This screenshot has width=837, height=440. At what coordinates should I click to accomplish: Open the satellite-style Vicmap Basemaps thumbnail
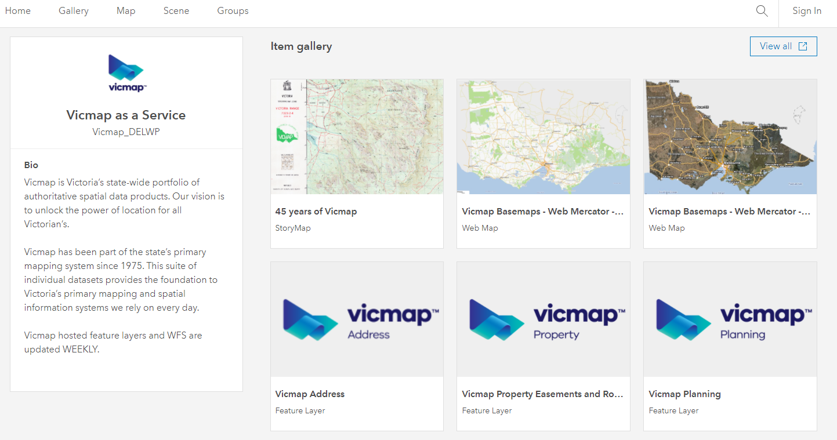(730, 136)
